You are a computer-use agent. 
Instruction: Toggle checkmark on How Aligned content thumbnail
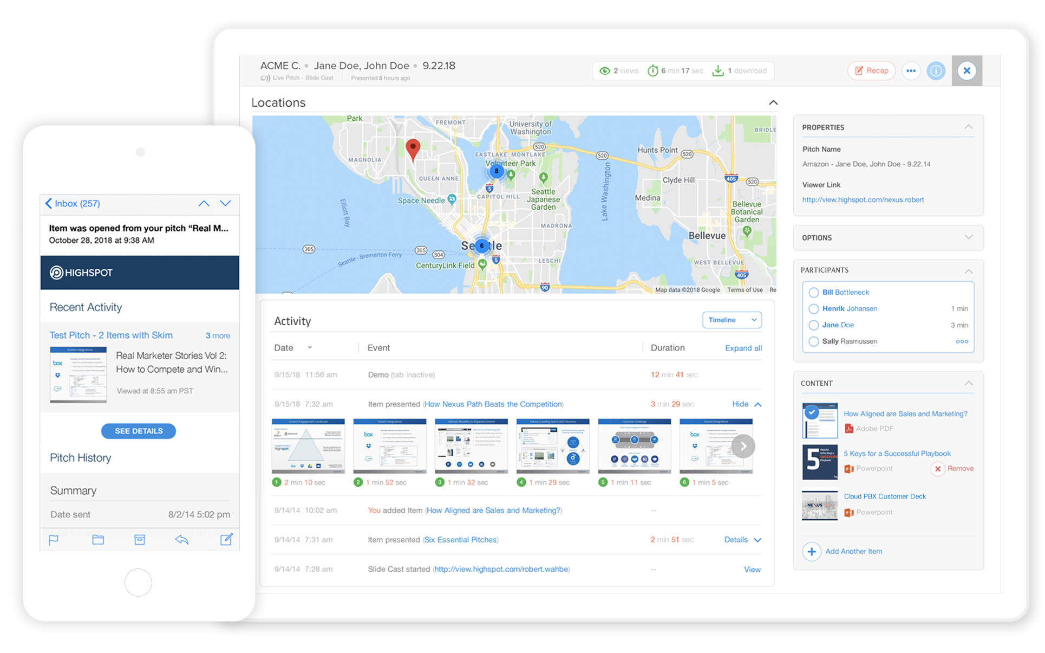[x=811, y=412]
